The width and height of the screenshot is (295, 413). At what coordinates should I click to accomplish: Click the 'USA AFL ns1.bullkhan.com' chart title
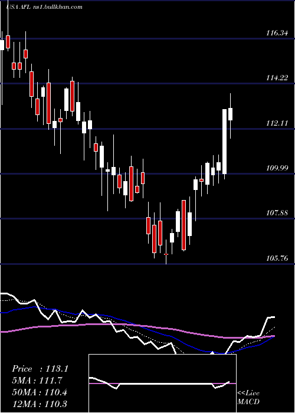pos(44,6)
